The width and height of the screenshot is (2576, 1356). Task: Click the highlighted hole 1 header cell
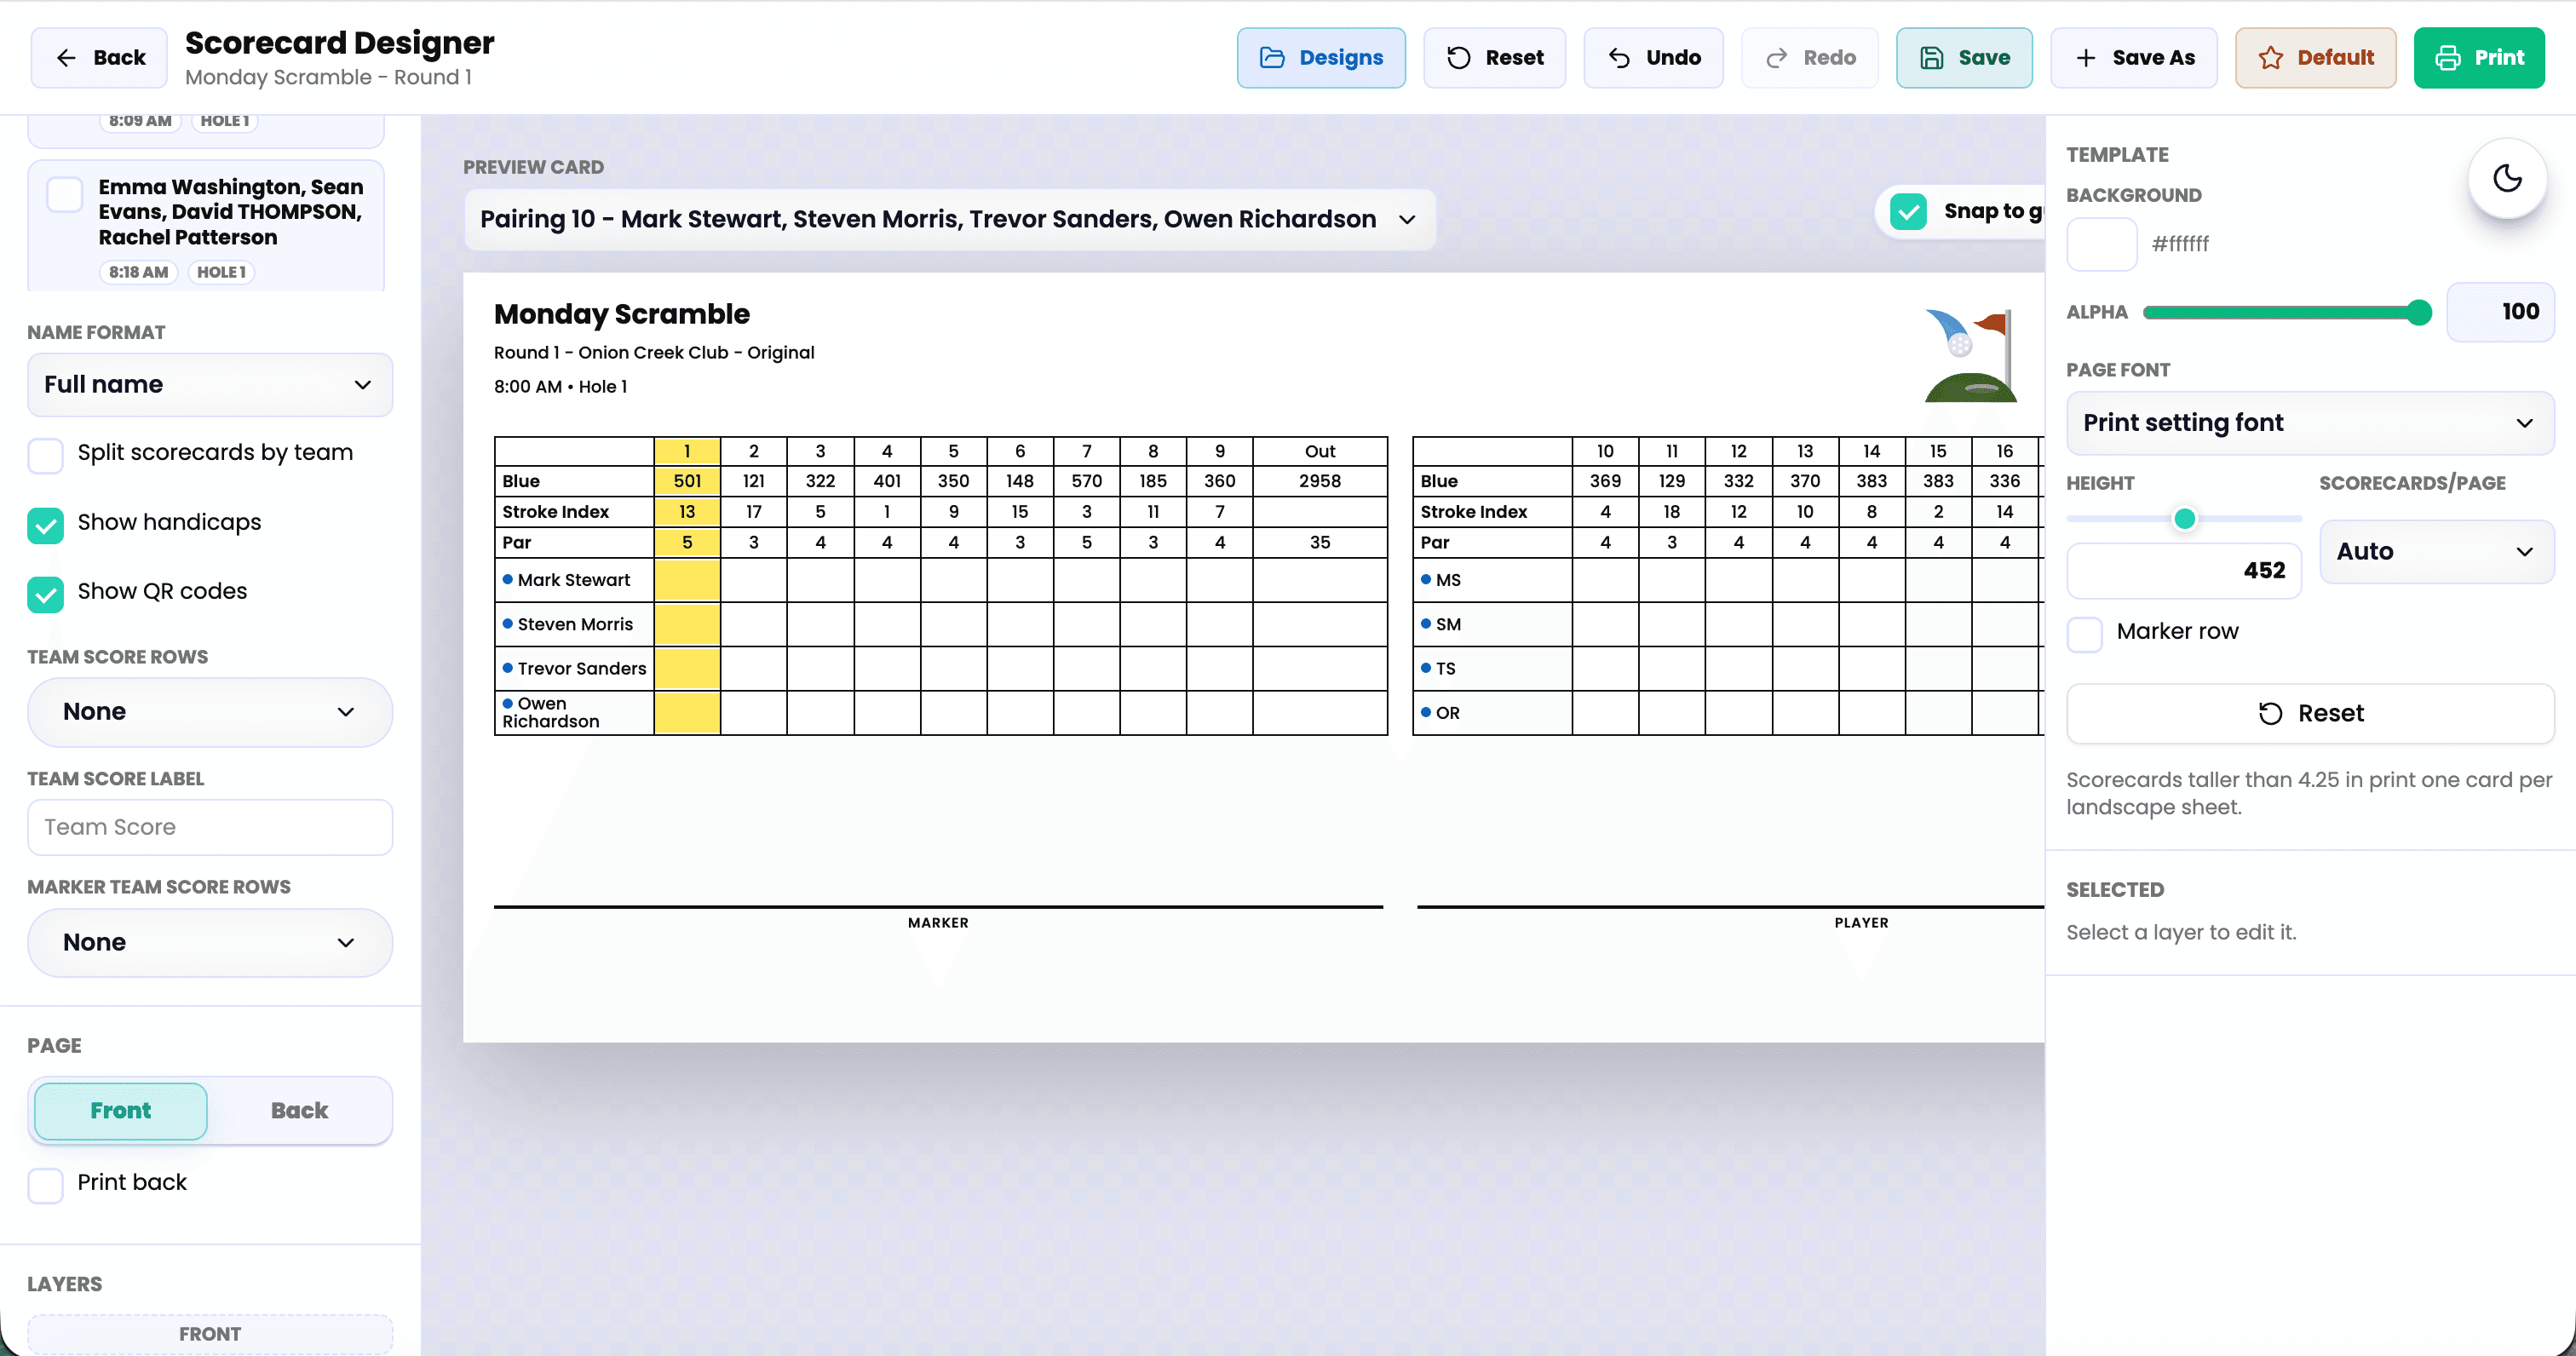687,451
